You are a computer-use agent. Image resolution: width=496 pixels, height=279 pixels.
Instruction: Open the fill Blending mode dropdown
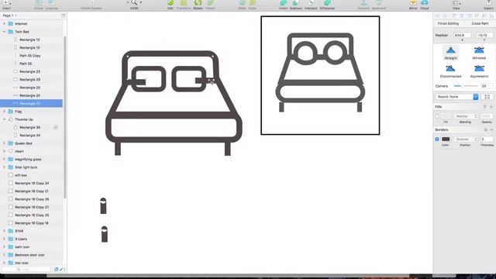click(465, 116)
